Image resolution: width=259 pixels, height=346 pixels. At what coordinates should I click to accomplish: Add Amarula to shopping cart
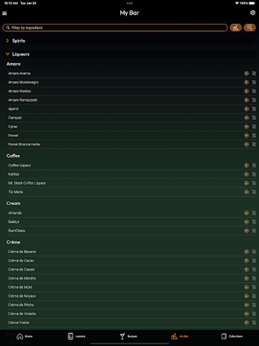point(254,213)
